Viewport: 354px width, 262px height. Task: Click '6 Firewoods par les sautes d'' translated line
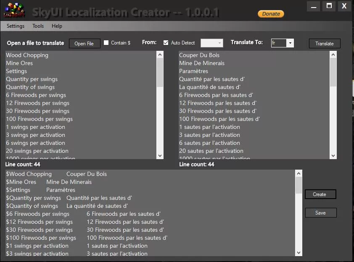216,95
